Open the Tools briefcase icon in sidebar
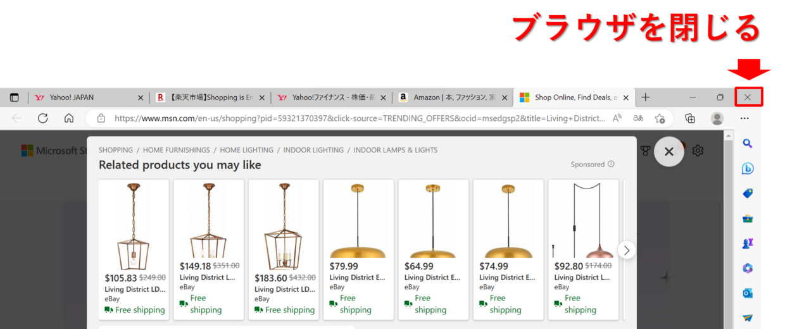This screenshot has width=785, height=329. point(748,219)
